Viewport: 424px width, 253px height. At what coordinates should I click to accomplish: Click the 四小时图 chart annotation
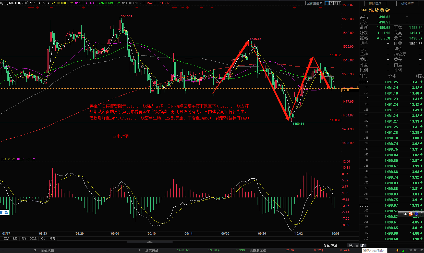pos(121,136)
